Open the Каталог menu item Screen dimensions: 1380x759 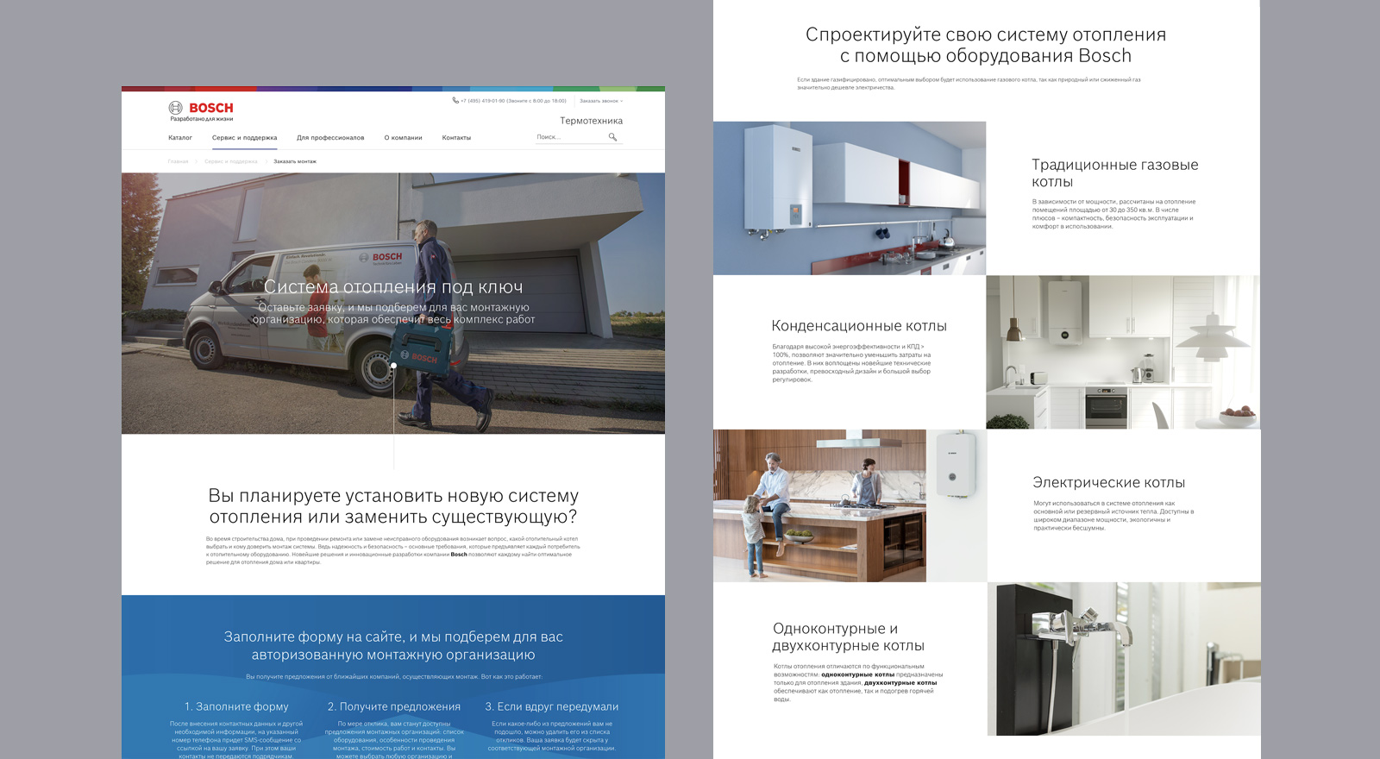pyautogui.click(x=180, y=138)
